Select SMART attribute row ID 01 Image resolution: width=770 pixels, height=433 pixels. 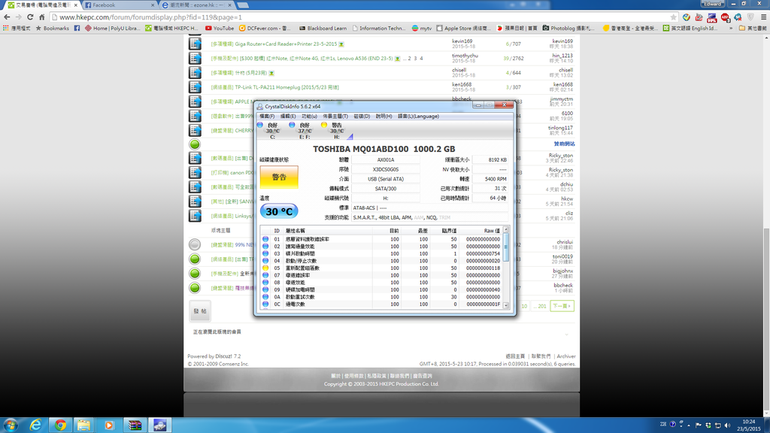pos(381,239)
